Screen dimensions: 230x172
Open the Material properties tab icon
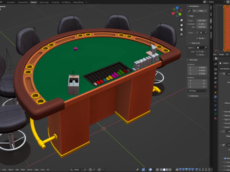[x=216, y=118]
